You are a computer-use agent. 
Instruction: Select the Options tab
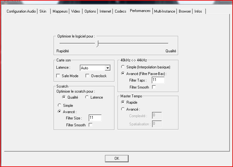[x=90, y=11]
